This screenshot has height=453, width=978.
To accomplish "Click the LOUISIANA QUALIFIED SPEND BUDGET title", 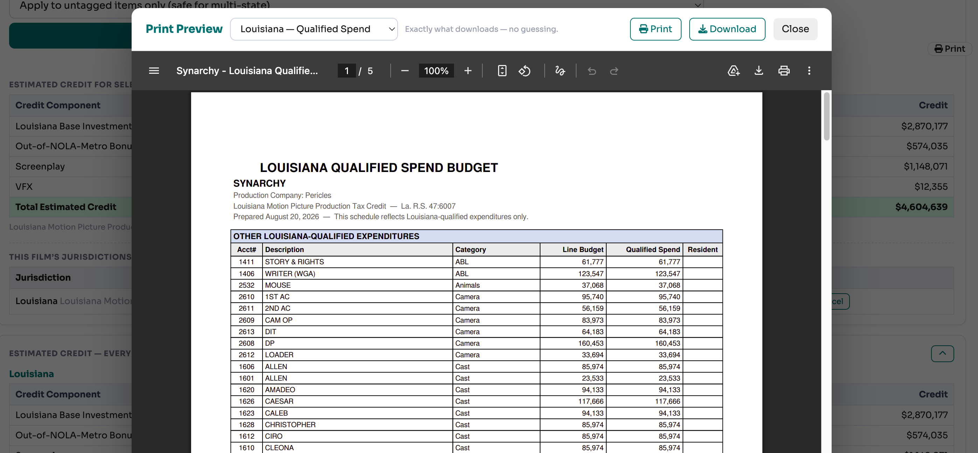I will [378, 168].
